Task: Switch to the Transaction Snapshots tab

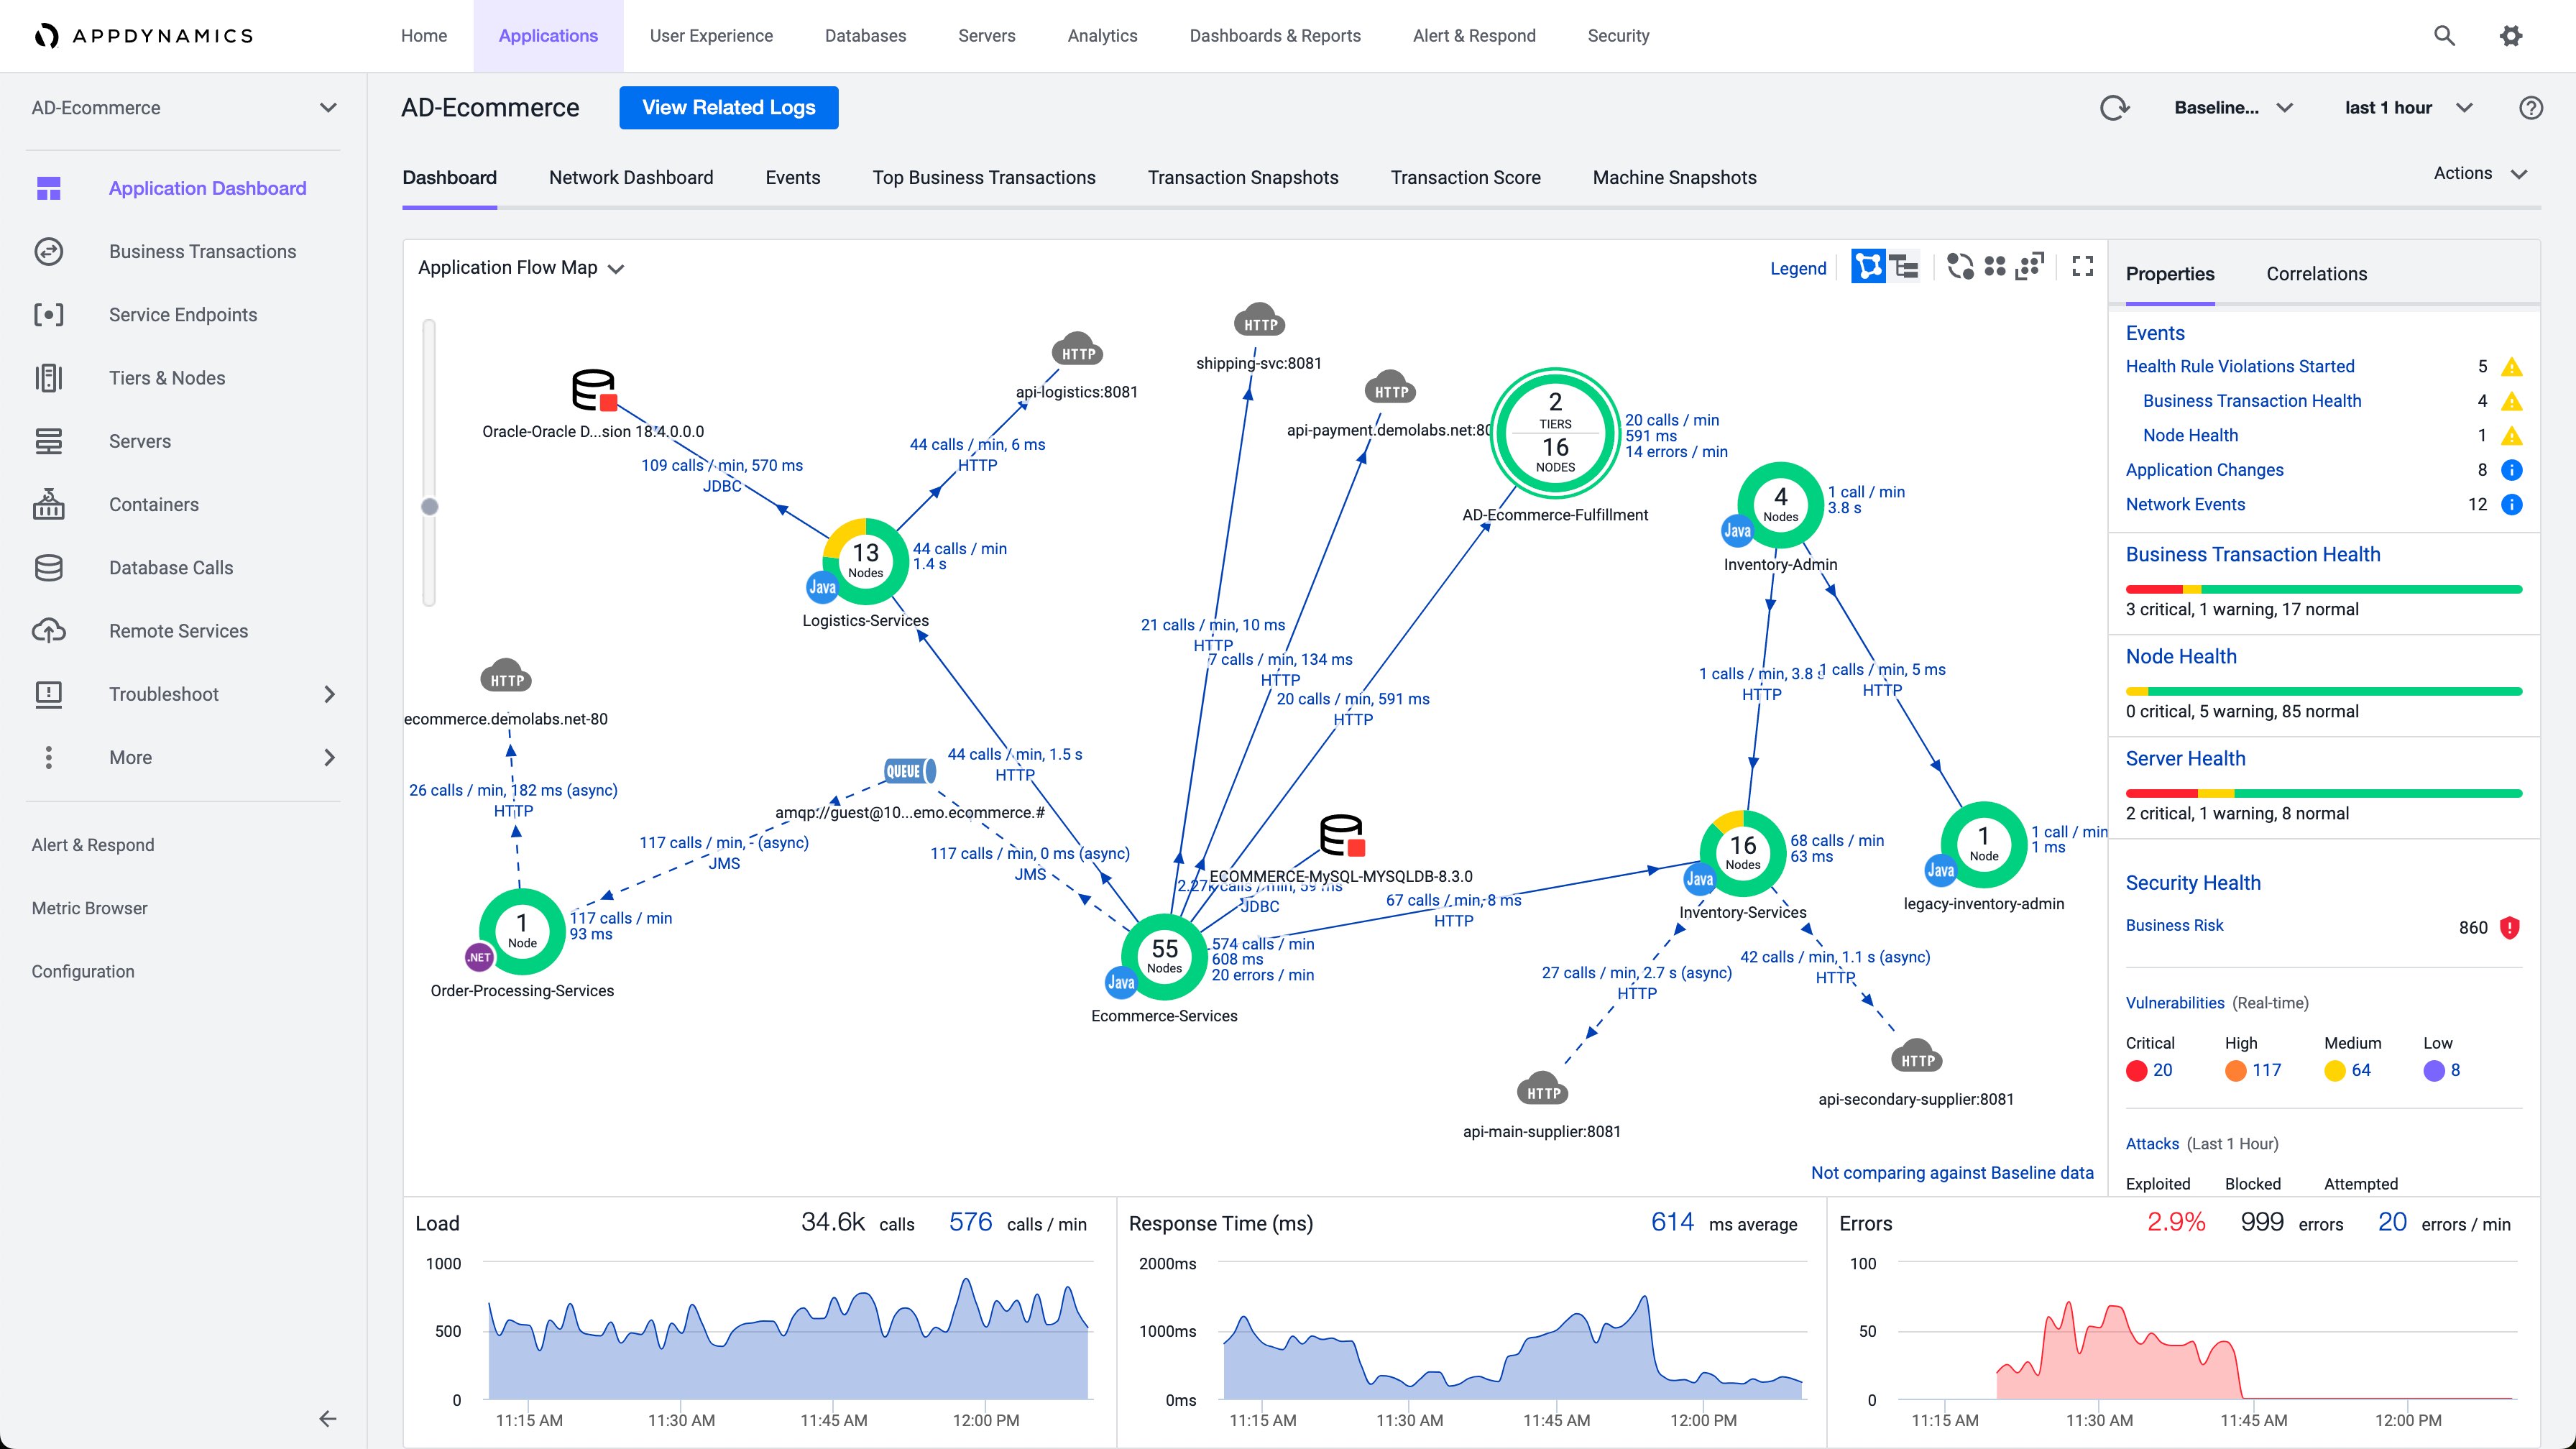Action: click(1243, 178)
